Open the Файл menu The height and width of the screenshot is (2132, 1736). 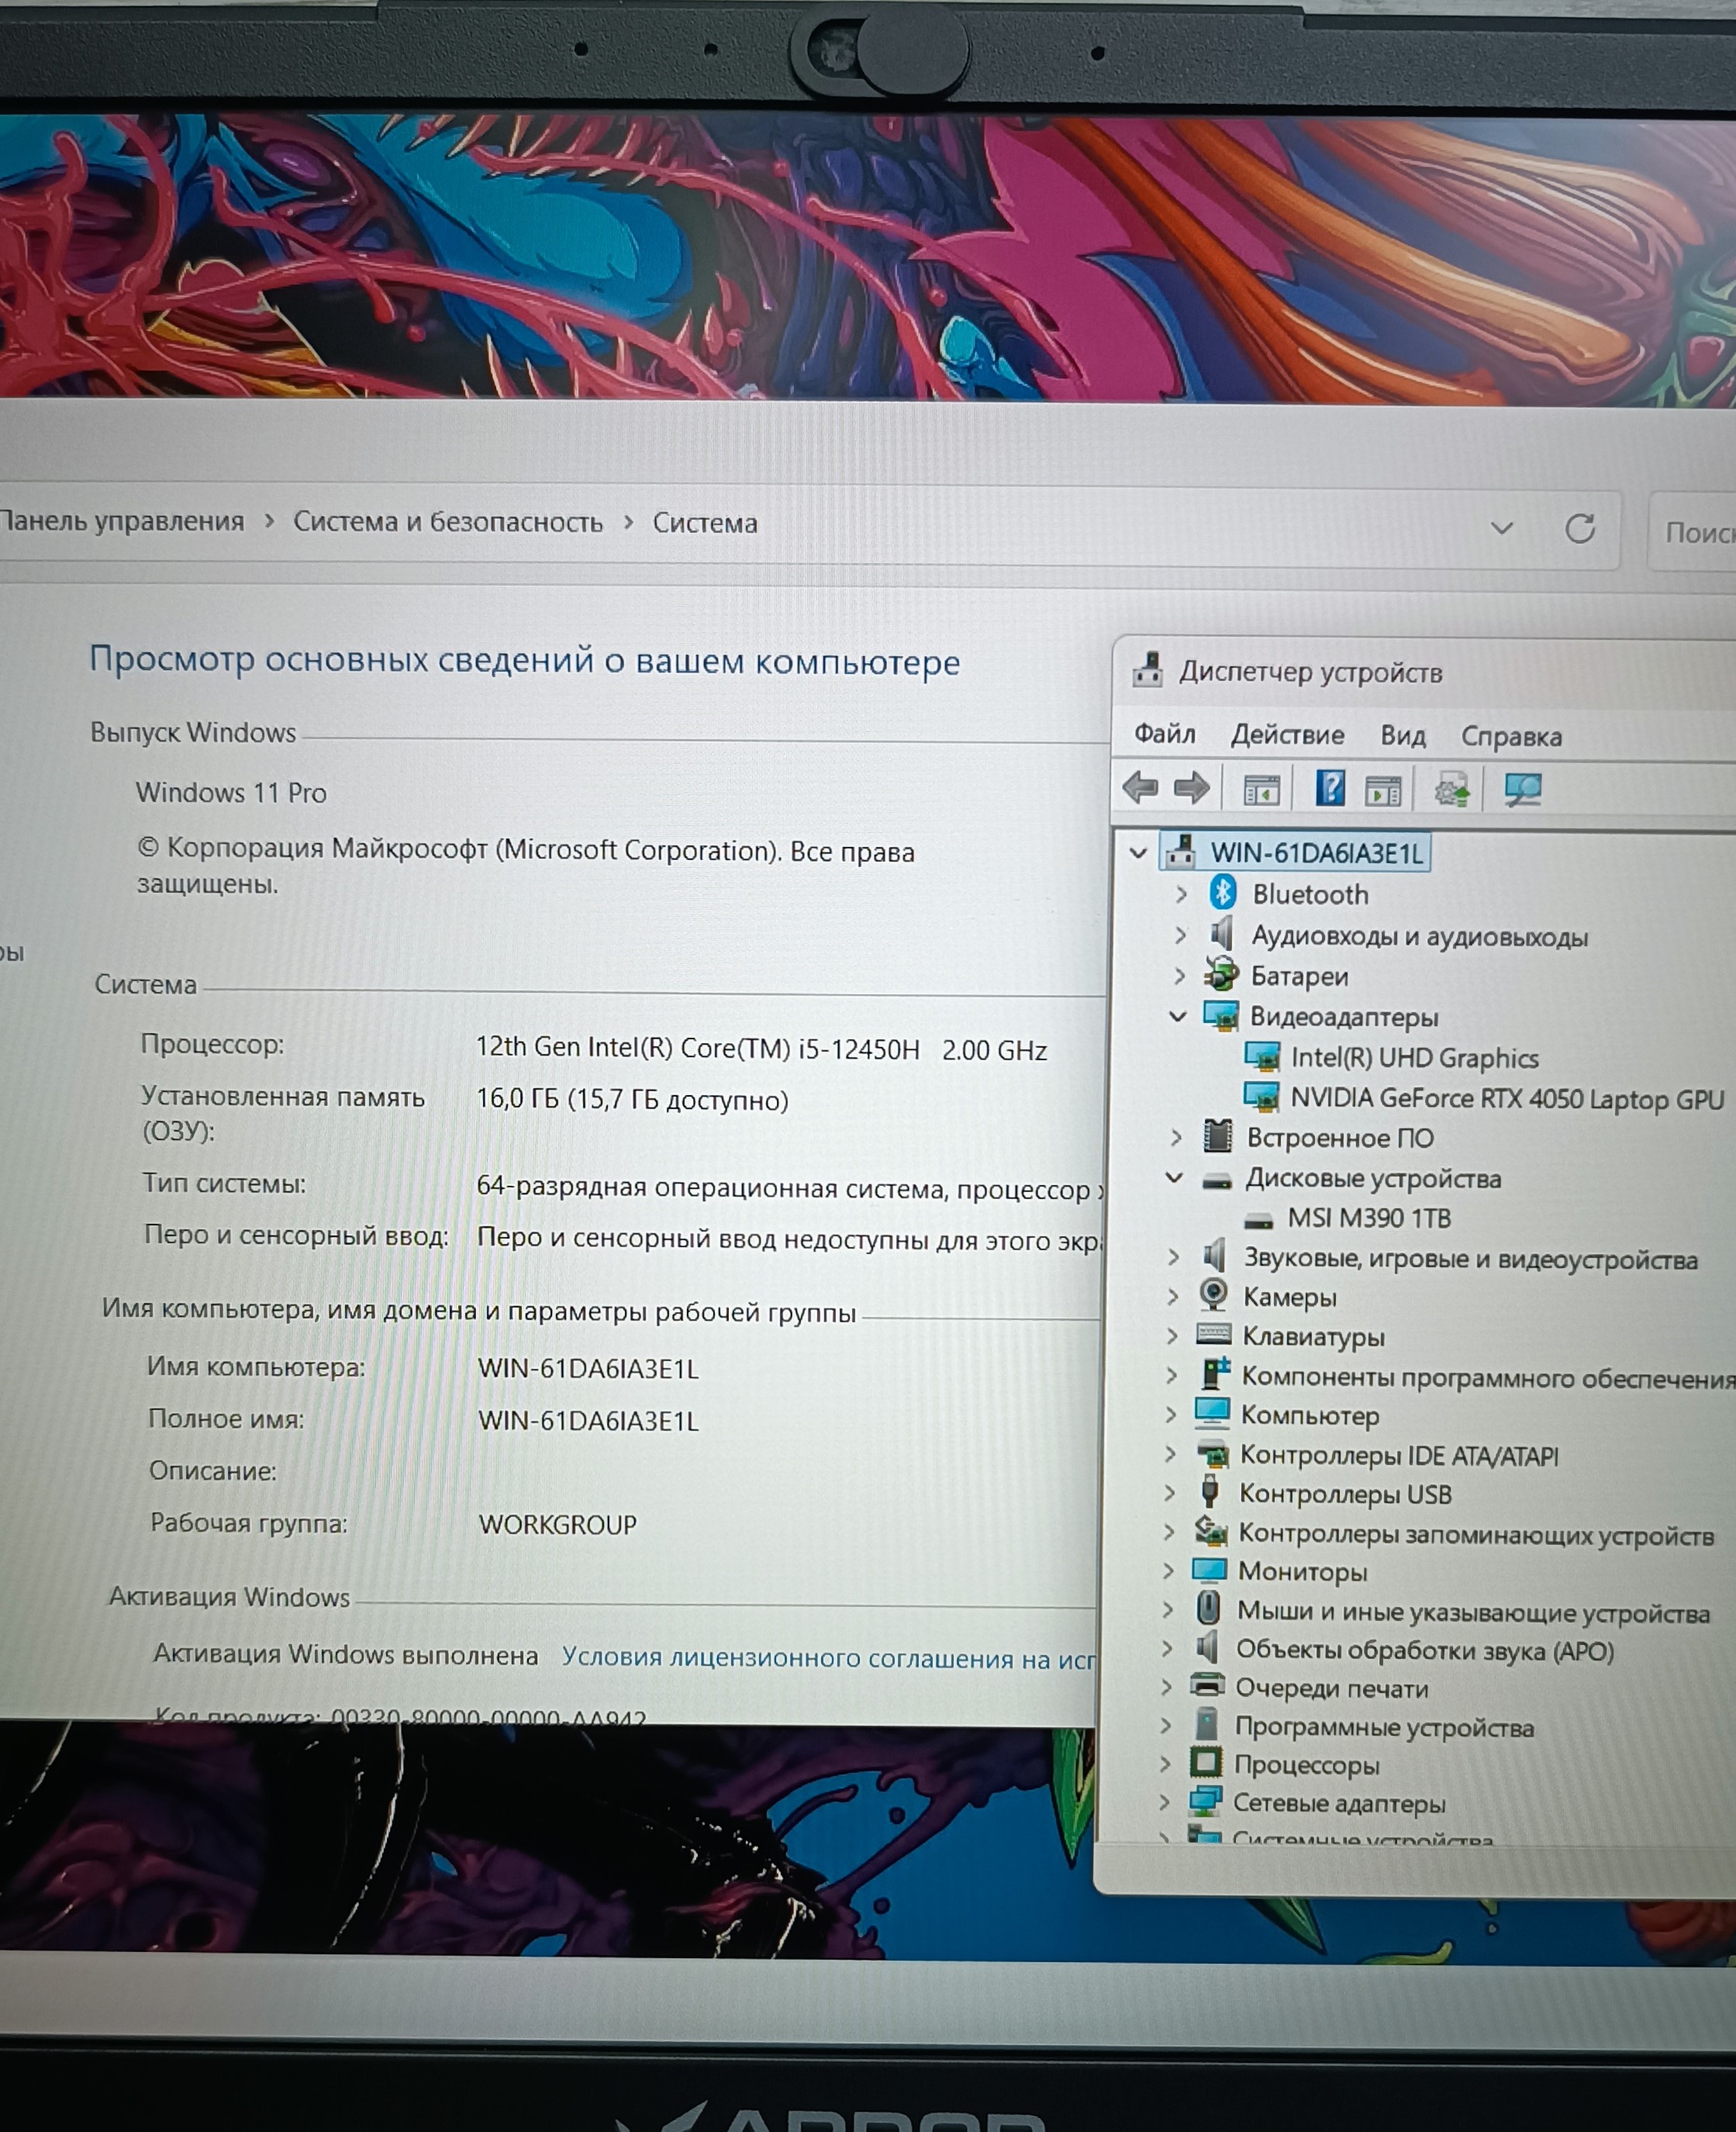pyautogui.click(x=1164, y=735)
